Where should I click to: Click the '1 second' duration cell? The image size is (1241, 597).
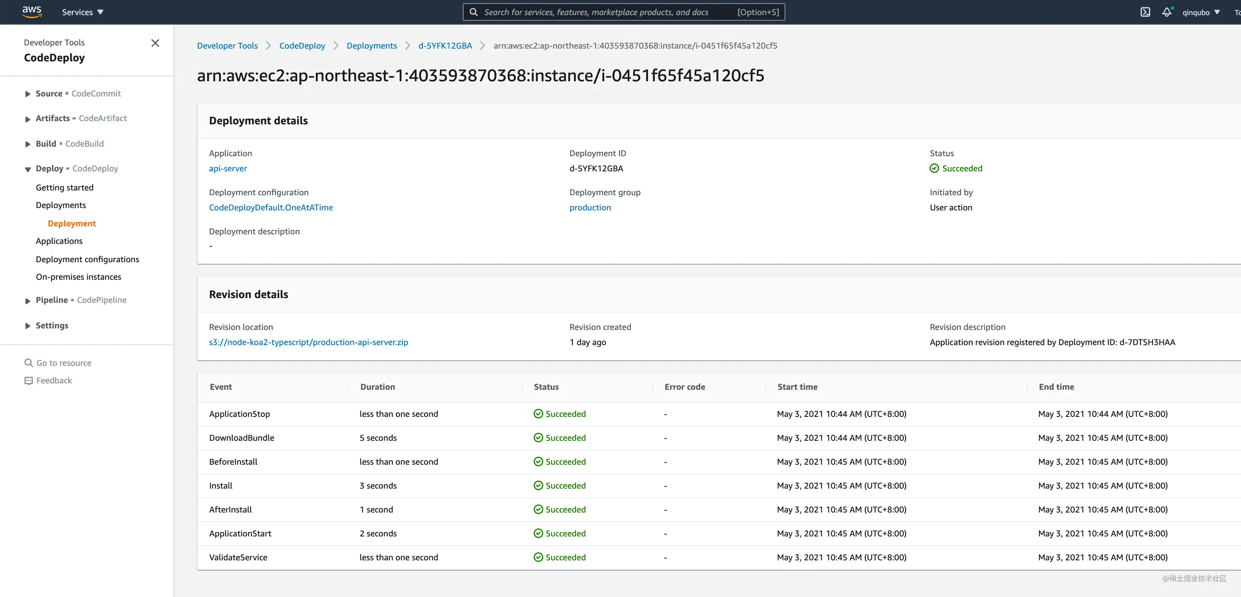(x=376, y=509)
